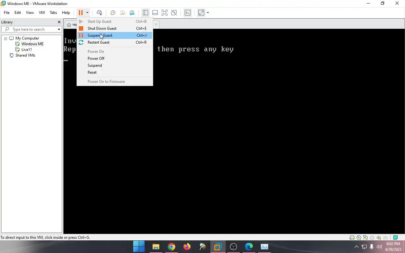Screen dimensions: 405x253
Task: Select My Computer in the library
Action: click(x=27, y=38)
